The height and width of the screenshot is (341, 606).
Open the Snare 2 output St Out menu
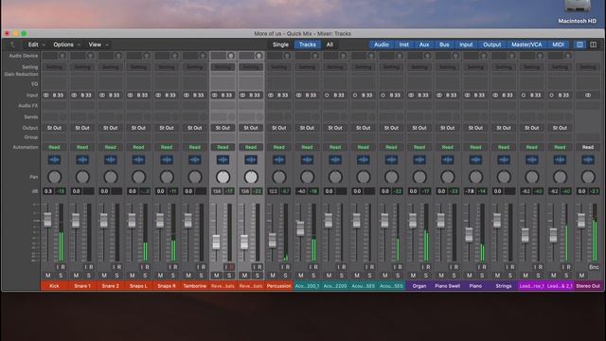[x=111, y=128]
